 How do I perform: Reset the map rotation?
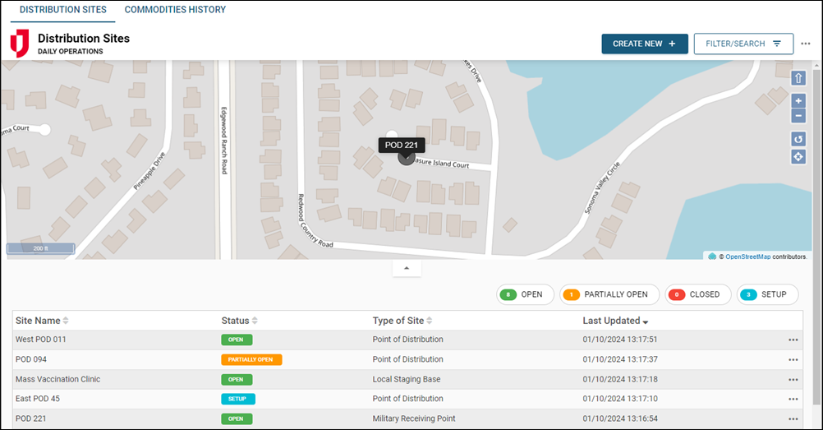(798, 139)
